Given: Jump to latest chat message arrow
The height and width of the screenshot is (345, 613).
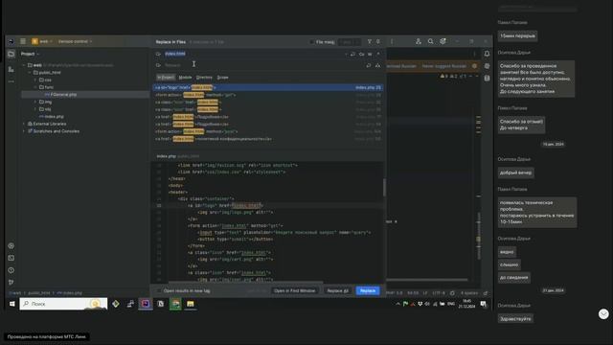Looking at the screenshot, I should pos(603,313).
